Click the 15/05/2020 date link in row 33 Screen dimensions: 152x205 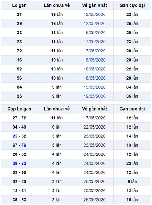pyautogui.click(x=95, y=33)
